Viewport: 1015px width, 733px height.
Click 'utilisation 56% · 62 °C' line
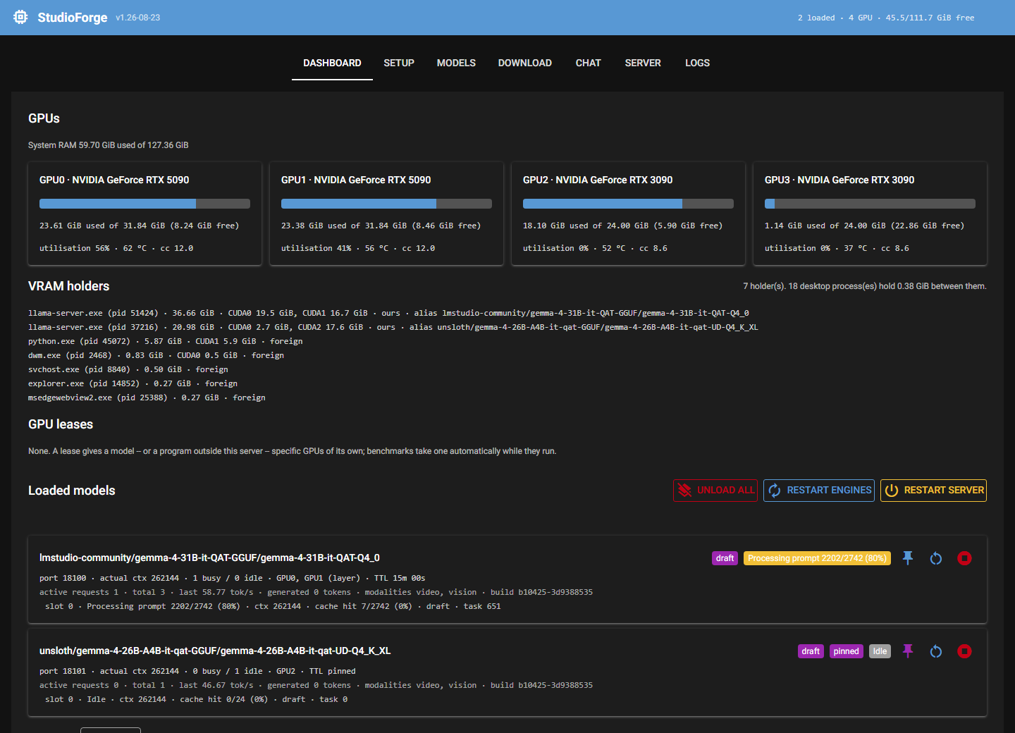[116, 248]
